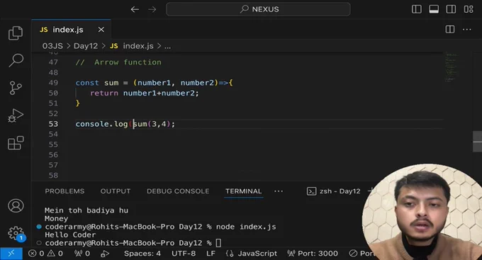Switch to the OUTPUT panel tab
This screenshot has width=482, height=260.
coord(116,191)
